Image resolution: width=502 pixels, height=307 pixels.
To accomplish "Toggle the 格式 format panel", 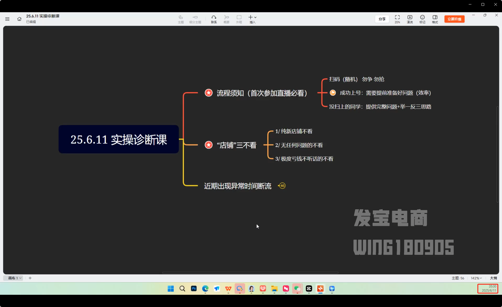I will point(435,19).
